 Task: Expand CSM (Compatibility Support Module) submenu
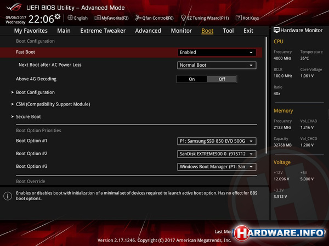53,104
